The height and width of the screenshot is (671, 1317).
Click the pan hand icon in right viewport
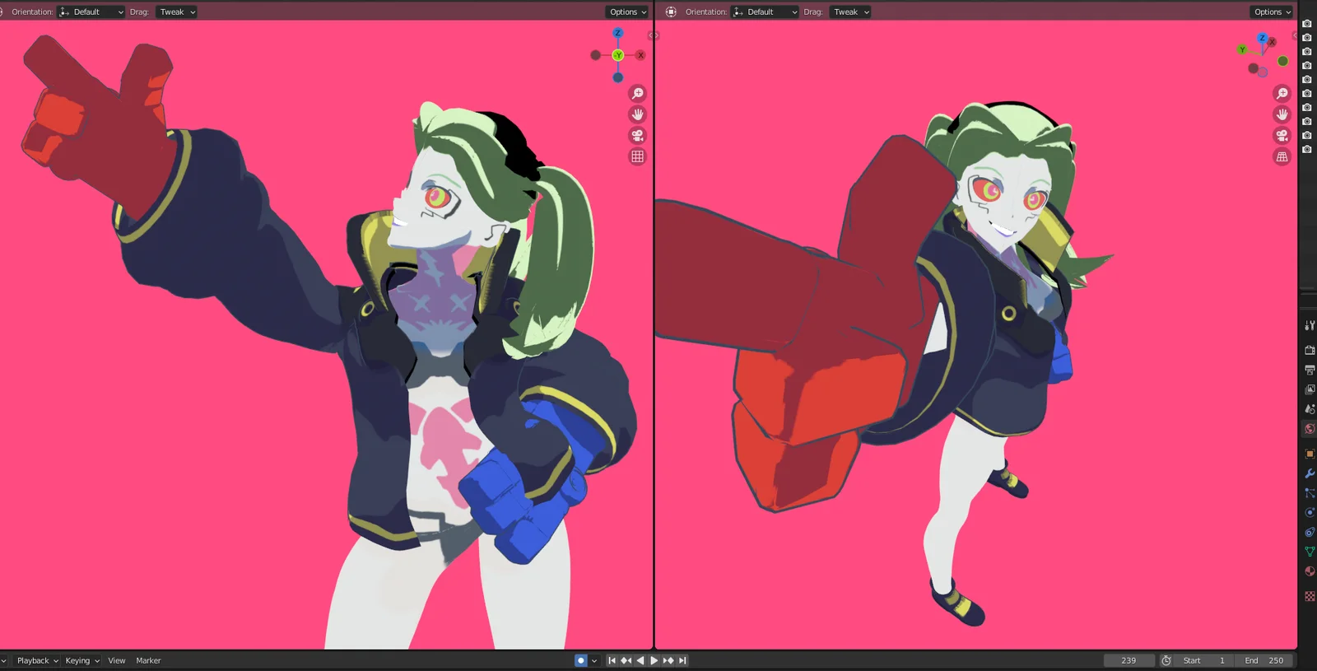1282,114
